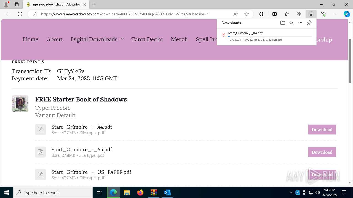
Task: Click FREE Starter Book of Shadows thumbnail
Action: point(20,103)
